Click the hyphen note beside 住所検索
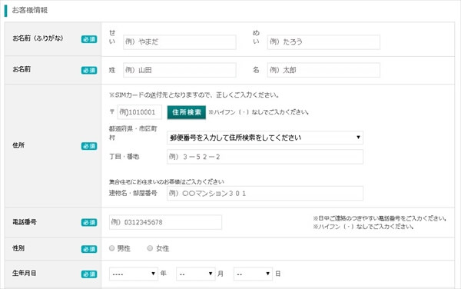 [259, 112]
